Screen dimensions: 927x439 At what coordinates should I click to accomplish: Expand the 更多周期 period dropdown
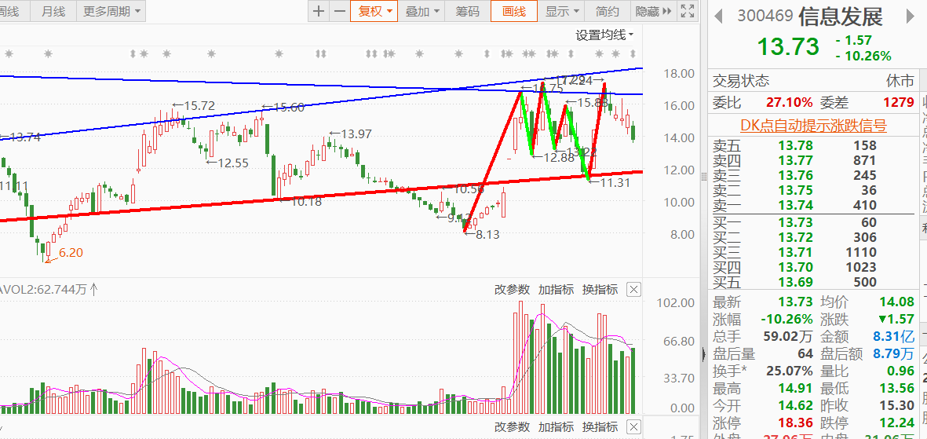coord(111,11)
